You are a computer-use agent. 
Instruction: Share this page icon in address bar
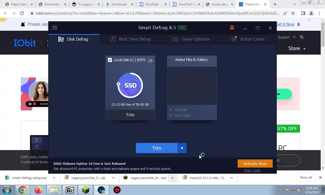coord(285,13)
